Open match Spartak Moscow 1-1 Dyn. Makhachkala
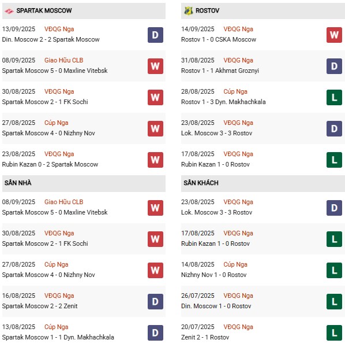Screen dimensions: 345x347 coord(58,337)
